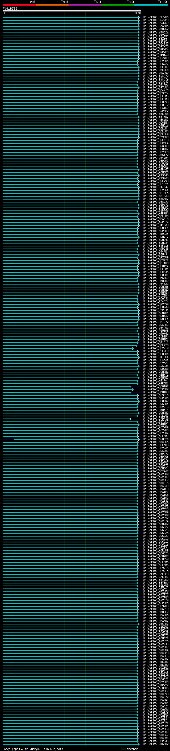This screenshot has height=751, width=170.
Task: Select the UniRef100_A7XLL7 label
Action: pyautogui.click(x=156, y=692)
